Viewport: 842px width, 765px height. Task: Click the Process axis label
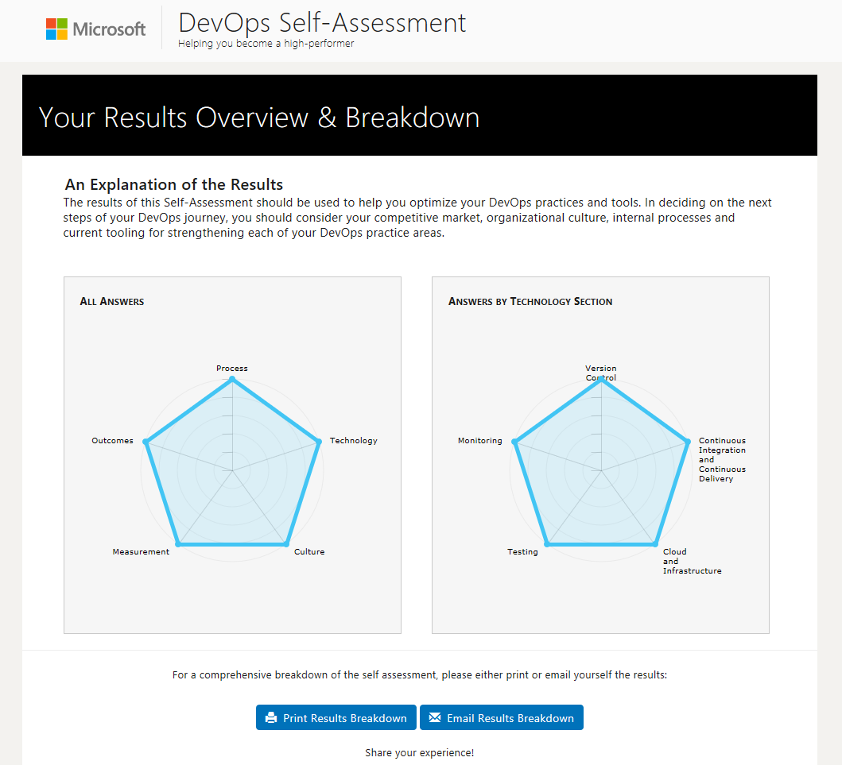tap(232, 368)
